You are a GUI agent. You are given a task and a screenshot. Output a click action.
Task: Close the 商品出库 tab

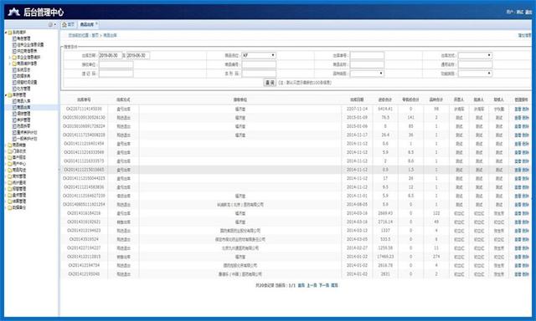click(96, 23)
